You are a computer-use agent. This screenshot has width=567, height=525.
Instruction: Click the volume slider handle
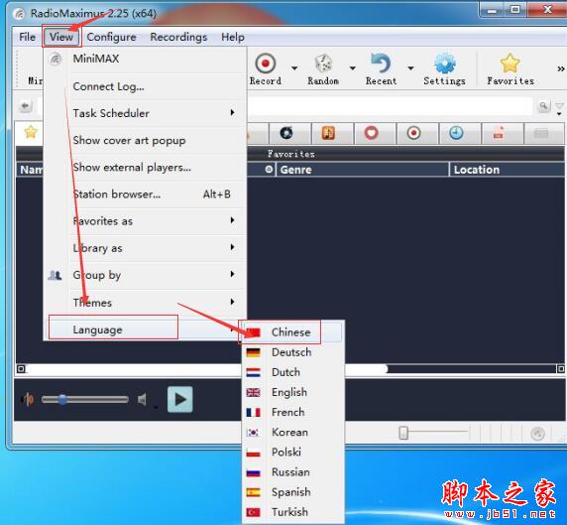pyautogui.click(x=62, y=399)
